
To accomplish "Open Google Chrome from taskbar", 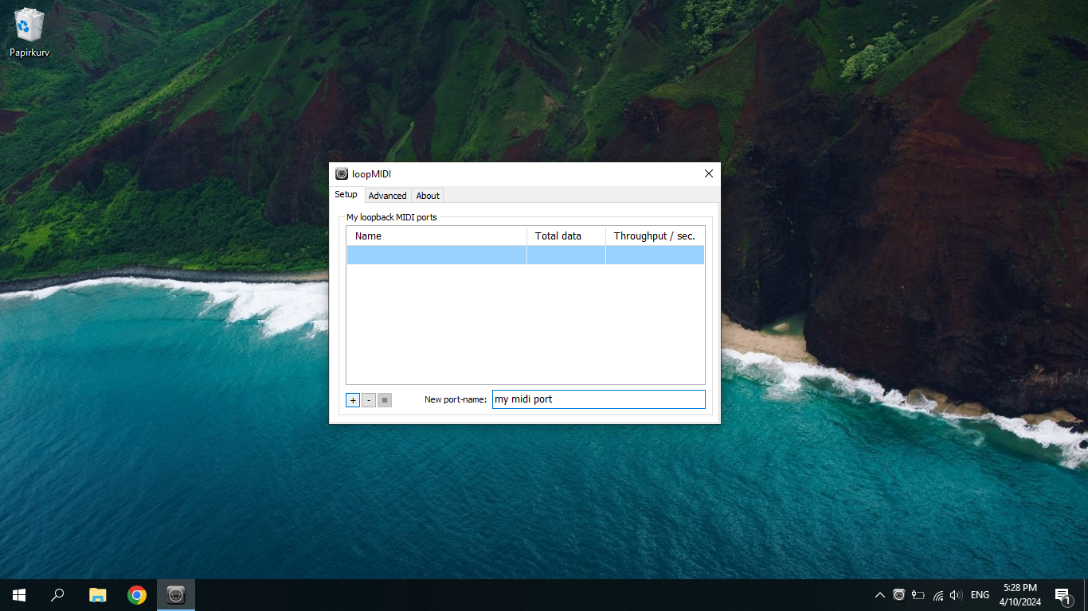I will [137, 595].
